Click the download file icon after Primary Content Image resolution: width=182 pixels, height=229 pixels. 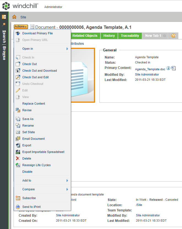(173, 68)
